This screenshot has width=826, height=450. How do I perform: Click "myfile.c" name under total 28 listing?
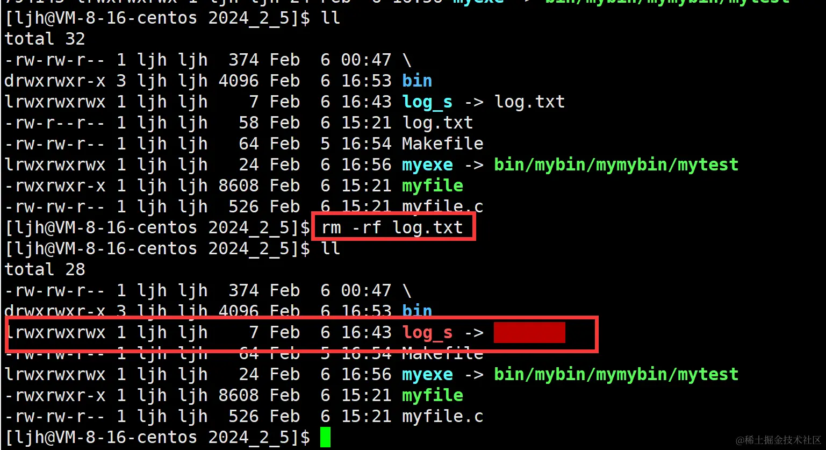[443, 416]
